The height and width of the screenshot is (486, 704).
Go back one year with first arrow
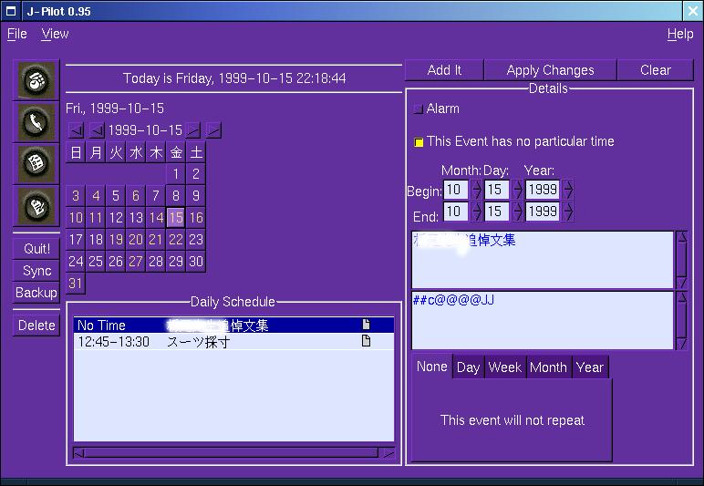(77, 130)
